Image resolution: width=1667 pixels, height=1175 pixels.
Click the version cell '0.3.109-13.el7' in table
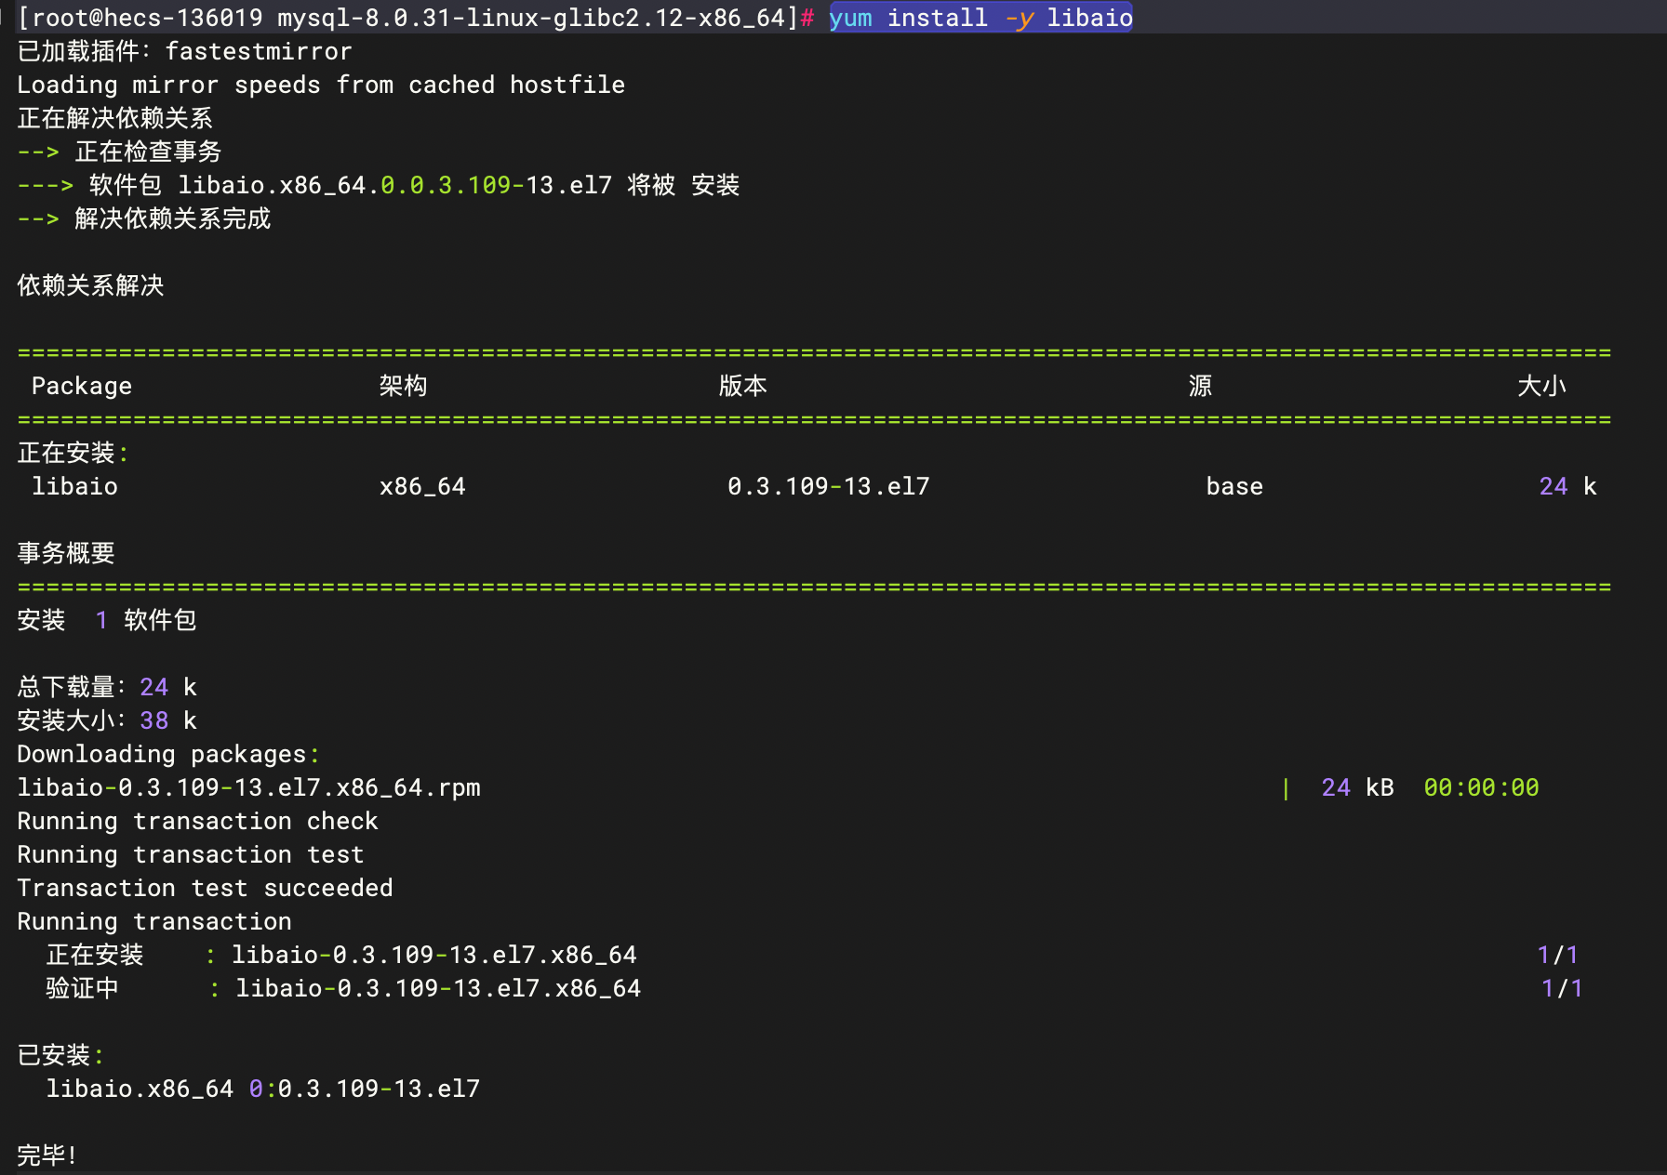coord(828,486)
